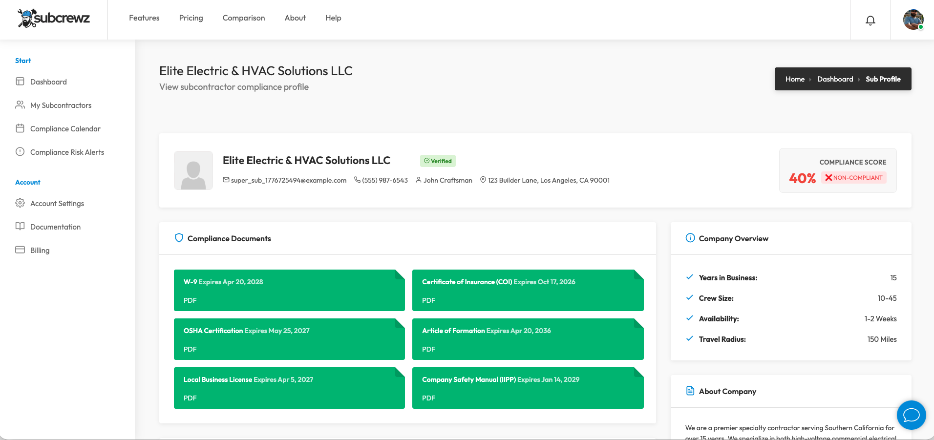Viewport: 934px width, 440px height.
Task: Click the document icon beside About Company
Action: (690, 390)
